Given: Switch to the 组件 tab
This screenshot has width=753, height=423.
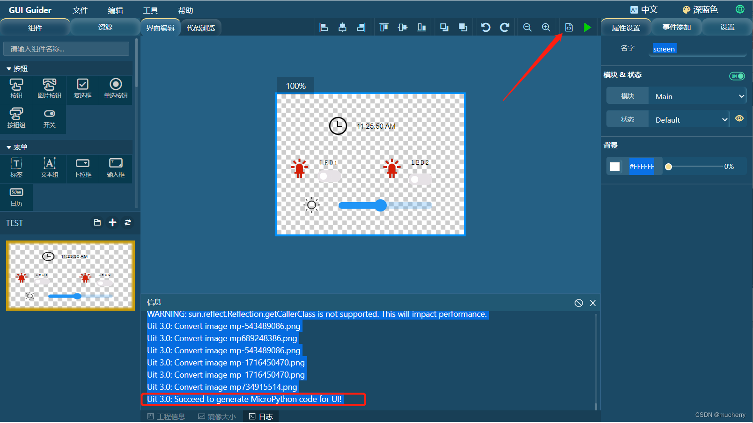Looking at the screenshot, I should [x=35, y=28].
